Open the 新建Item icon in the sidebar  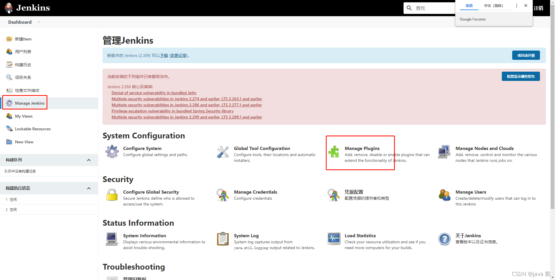point(9,39)
